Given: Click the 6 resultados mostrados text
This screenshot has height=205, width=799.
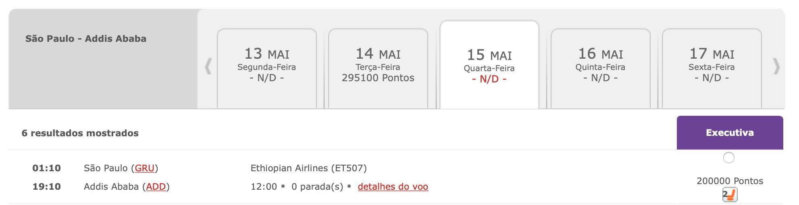Looking at the screenshot, I should (80, 133).
